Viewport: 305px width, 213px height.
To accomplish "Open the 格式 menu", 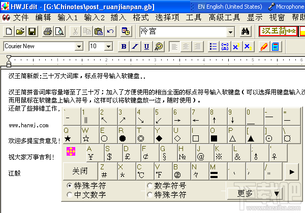I will [141, 18].
